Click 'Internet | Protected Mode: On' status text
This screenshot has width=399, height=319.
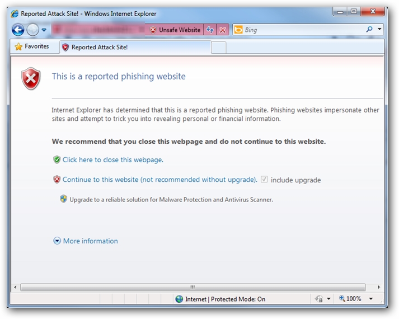coord(225,299)
